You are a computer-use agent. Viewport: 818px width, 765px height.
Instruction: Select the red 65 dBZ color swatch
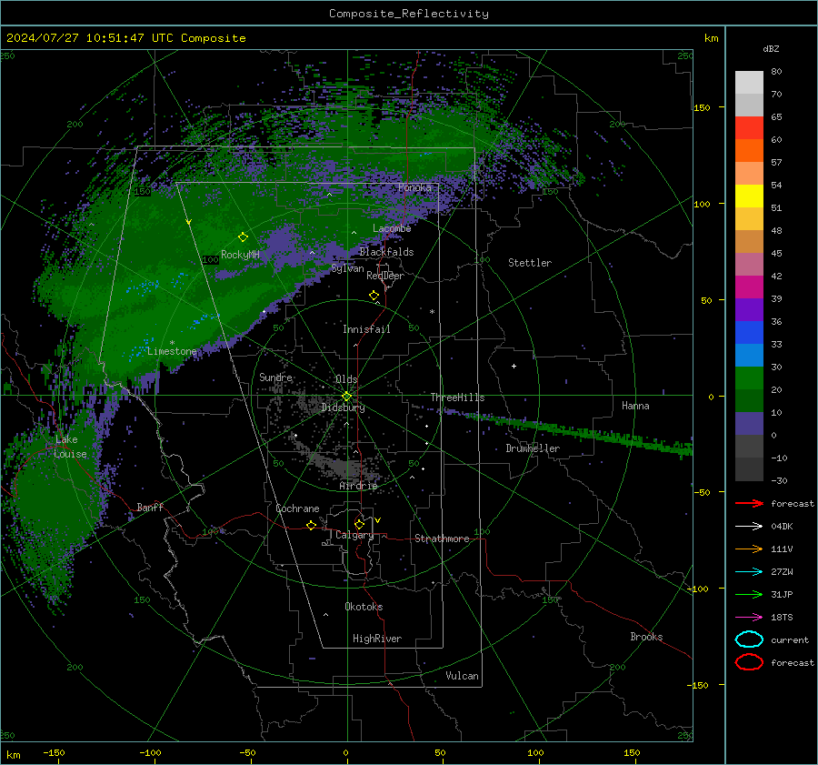click(x=749, y=128)
